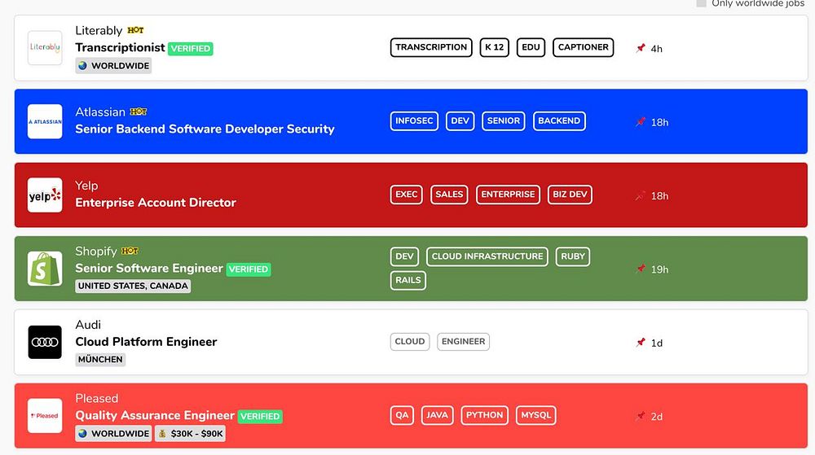815x455 pixels.
Task: Click the VERIFIED badge beside Senior Software Engineer
Action: (249, 269)
